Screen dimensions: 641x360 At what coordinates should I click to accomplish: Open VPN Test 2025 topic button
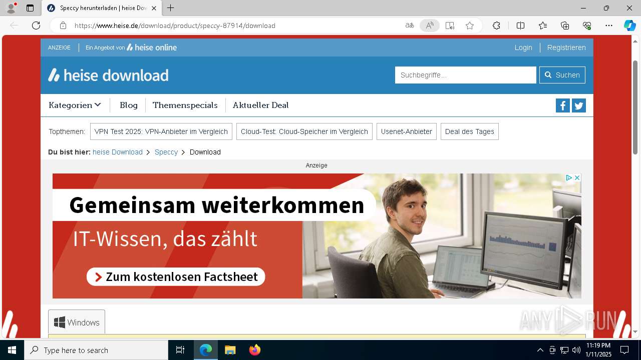click(x=161, y=131)
